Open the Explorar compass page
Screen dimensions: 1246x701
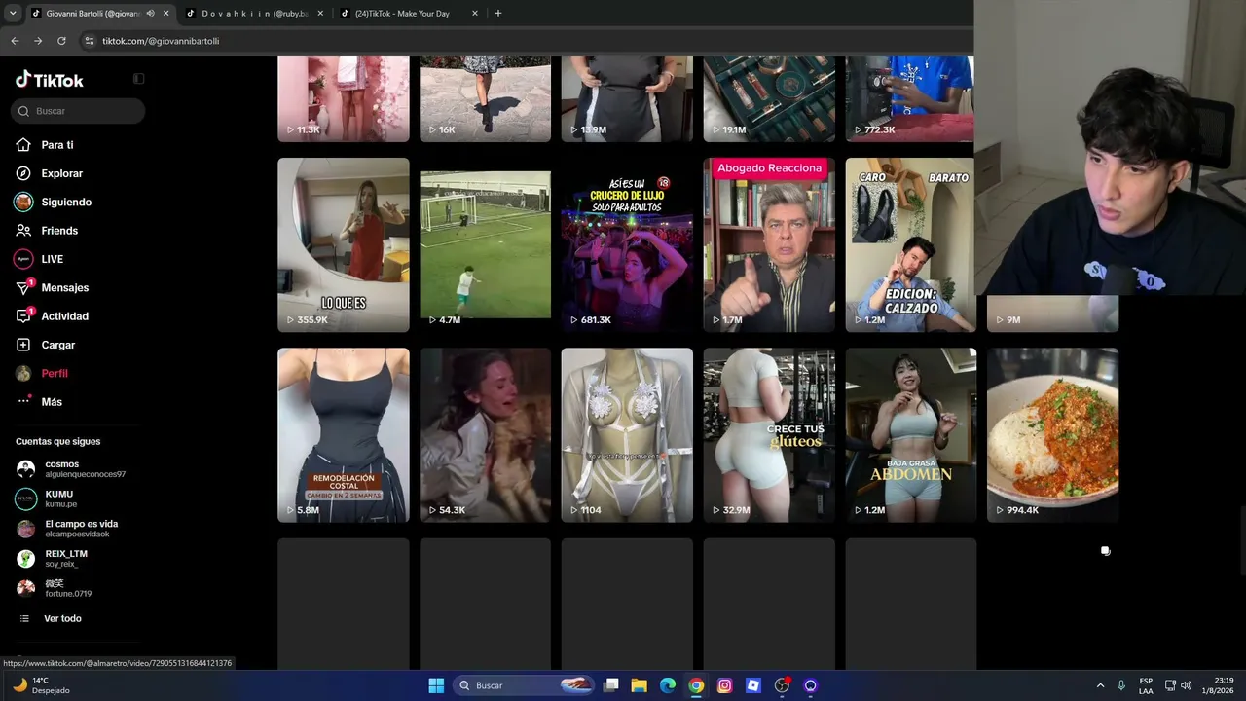click(x=61, y=173)
